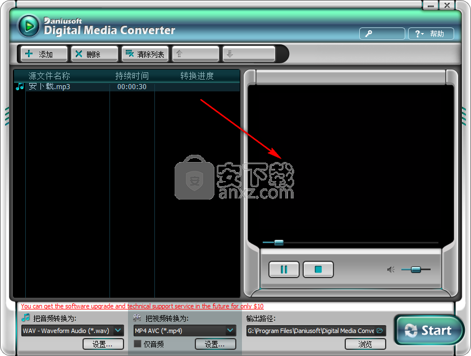Clear the file list (清除列表)
This screenshot has height=356, width=471.
pos(144,54)
